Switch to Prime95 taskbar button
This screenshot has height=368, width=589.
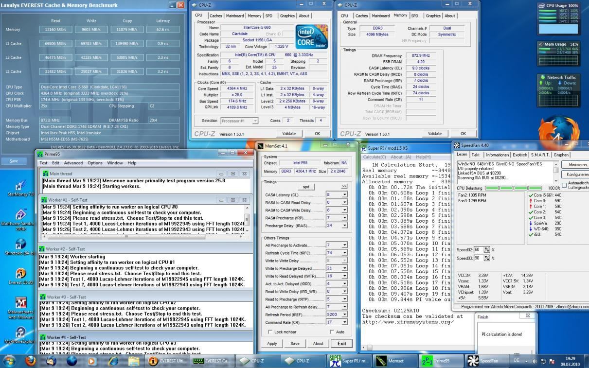click(440, 361)
